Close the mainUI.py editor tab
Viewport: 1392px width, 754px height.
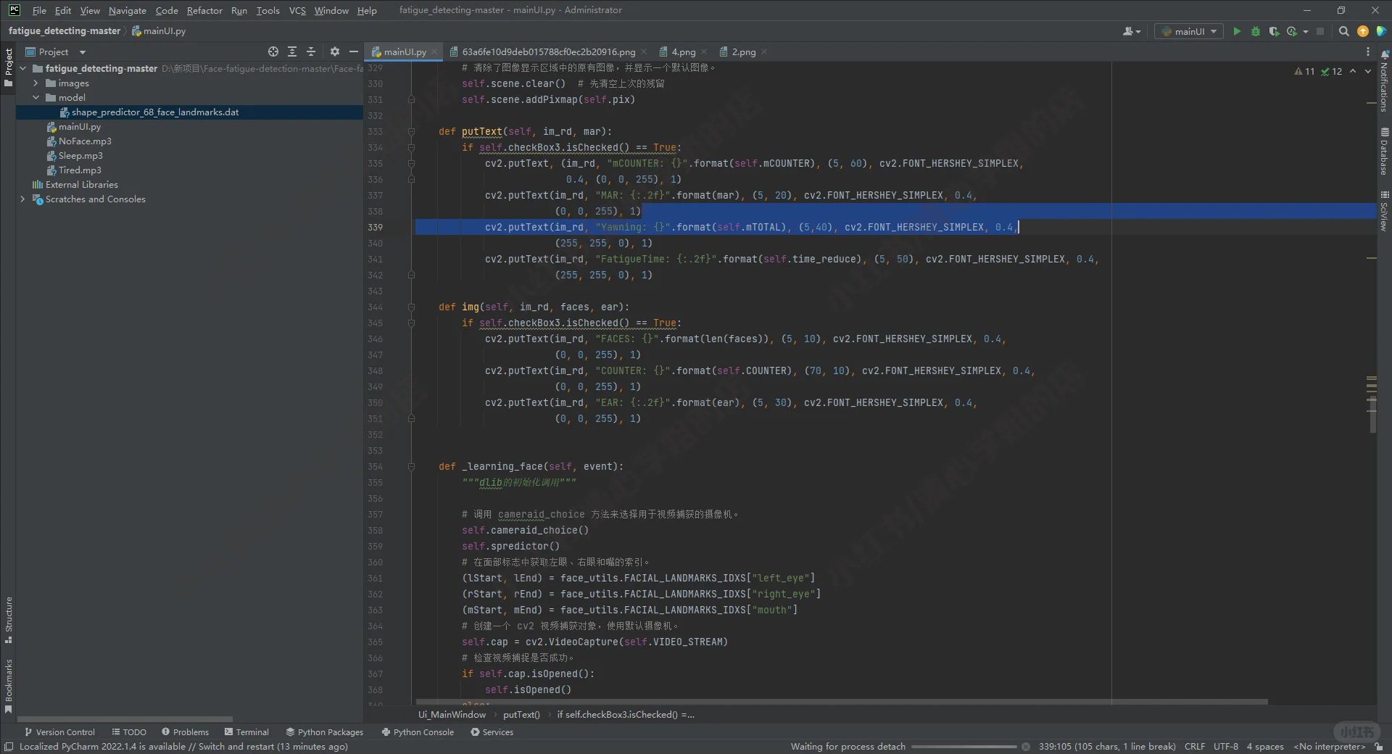pyautogui.click(x=434, y=51)
